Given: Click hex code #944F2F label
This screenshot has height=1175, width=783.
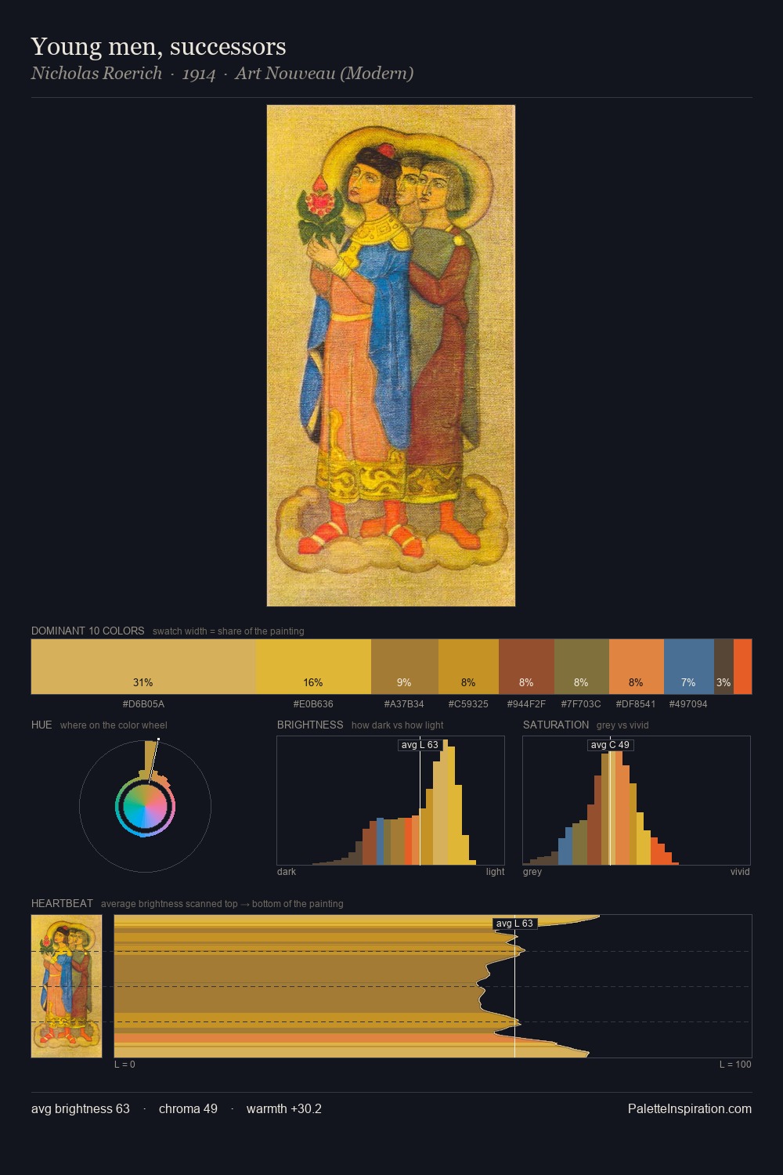Looking at the screenshot, I should (526, 704).
